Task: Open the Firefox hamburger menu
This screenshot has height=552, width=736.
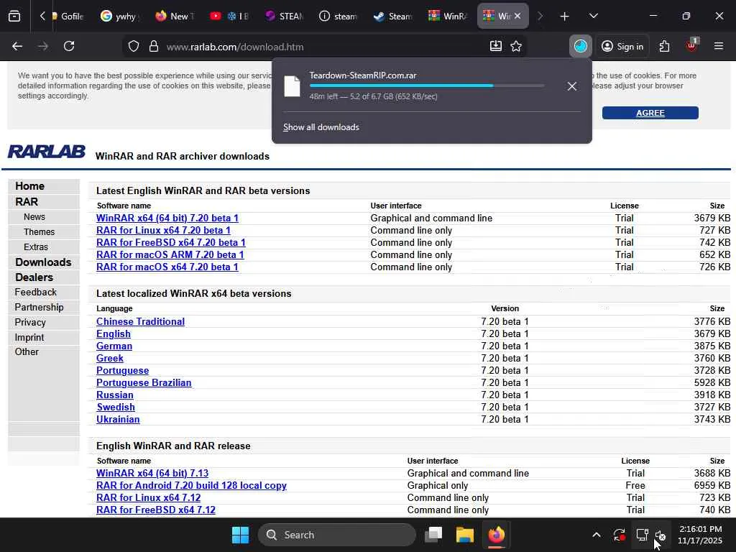Action: pos(719,46)
